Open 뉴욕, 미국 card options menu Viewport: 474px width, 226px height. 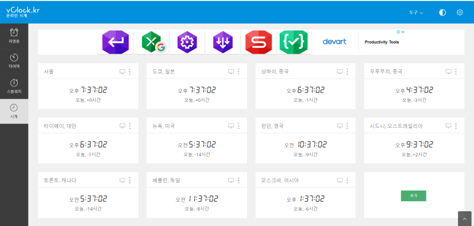click(238, 125)
